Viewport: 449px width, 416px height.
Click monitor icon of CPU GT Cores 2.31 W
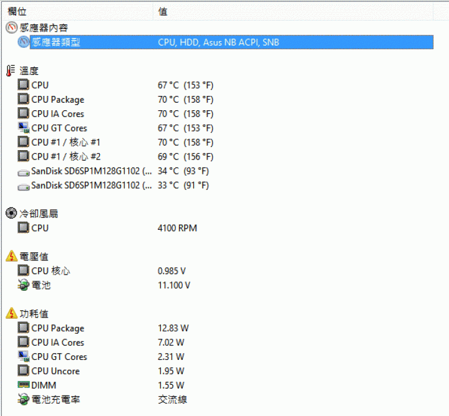point(23,356)
